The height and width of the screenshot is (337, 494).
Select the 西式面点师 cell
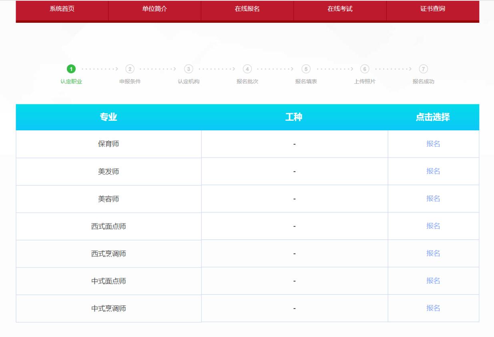pyautogui.click(x=108, y=226)
